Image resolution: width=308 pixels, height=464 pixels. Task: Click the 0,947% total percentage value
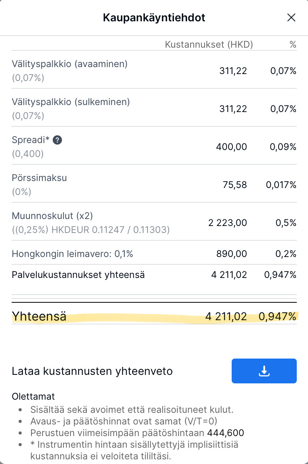click(277, 316)
